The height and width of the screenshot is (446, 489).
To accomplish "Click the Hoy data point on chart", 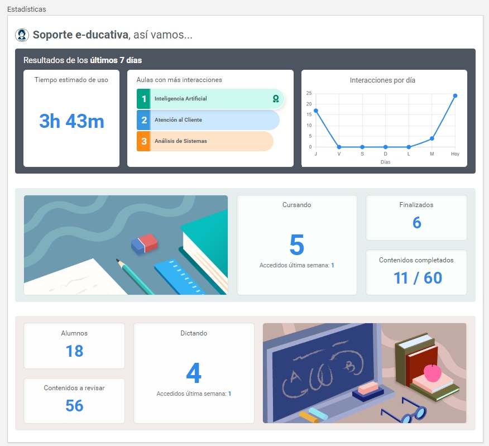I will coord(455,95).
